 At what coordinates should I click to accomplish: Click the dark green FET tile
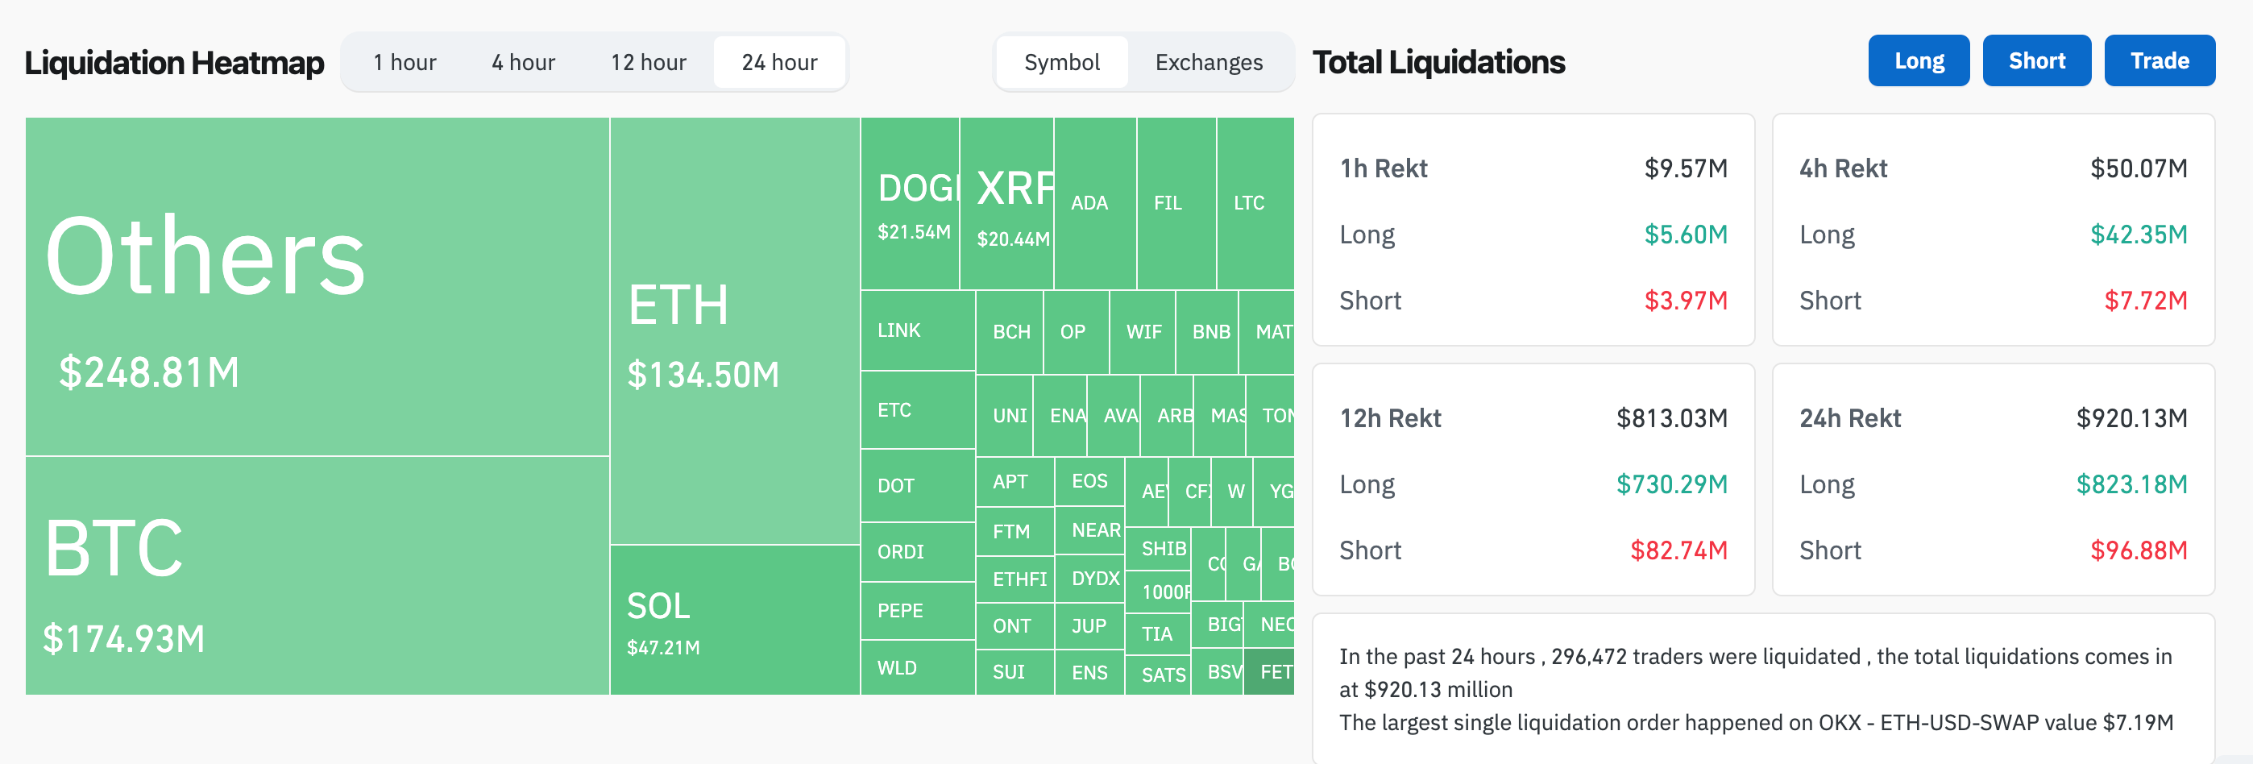tap(1270, 671)
